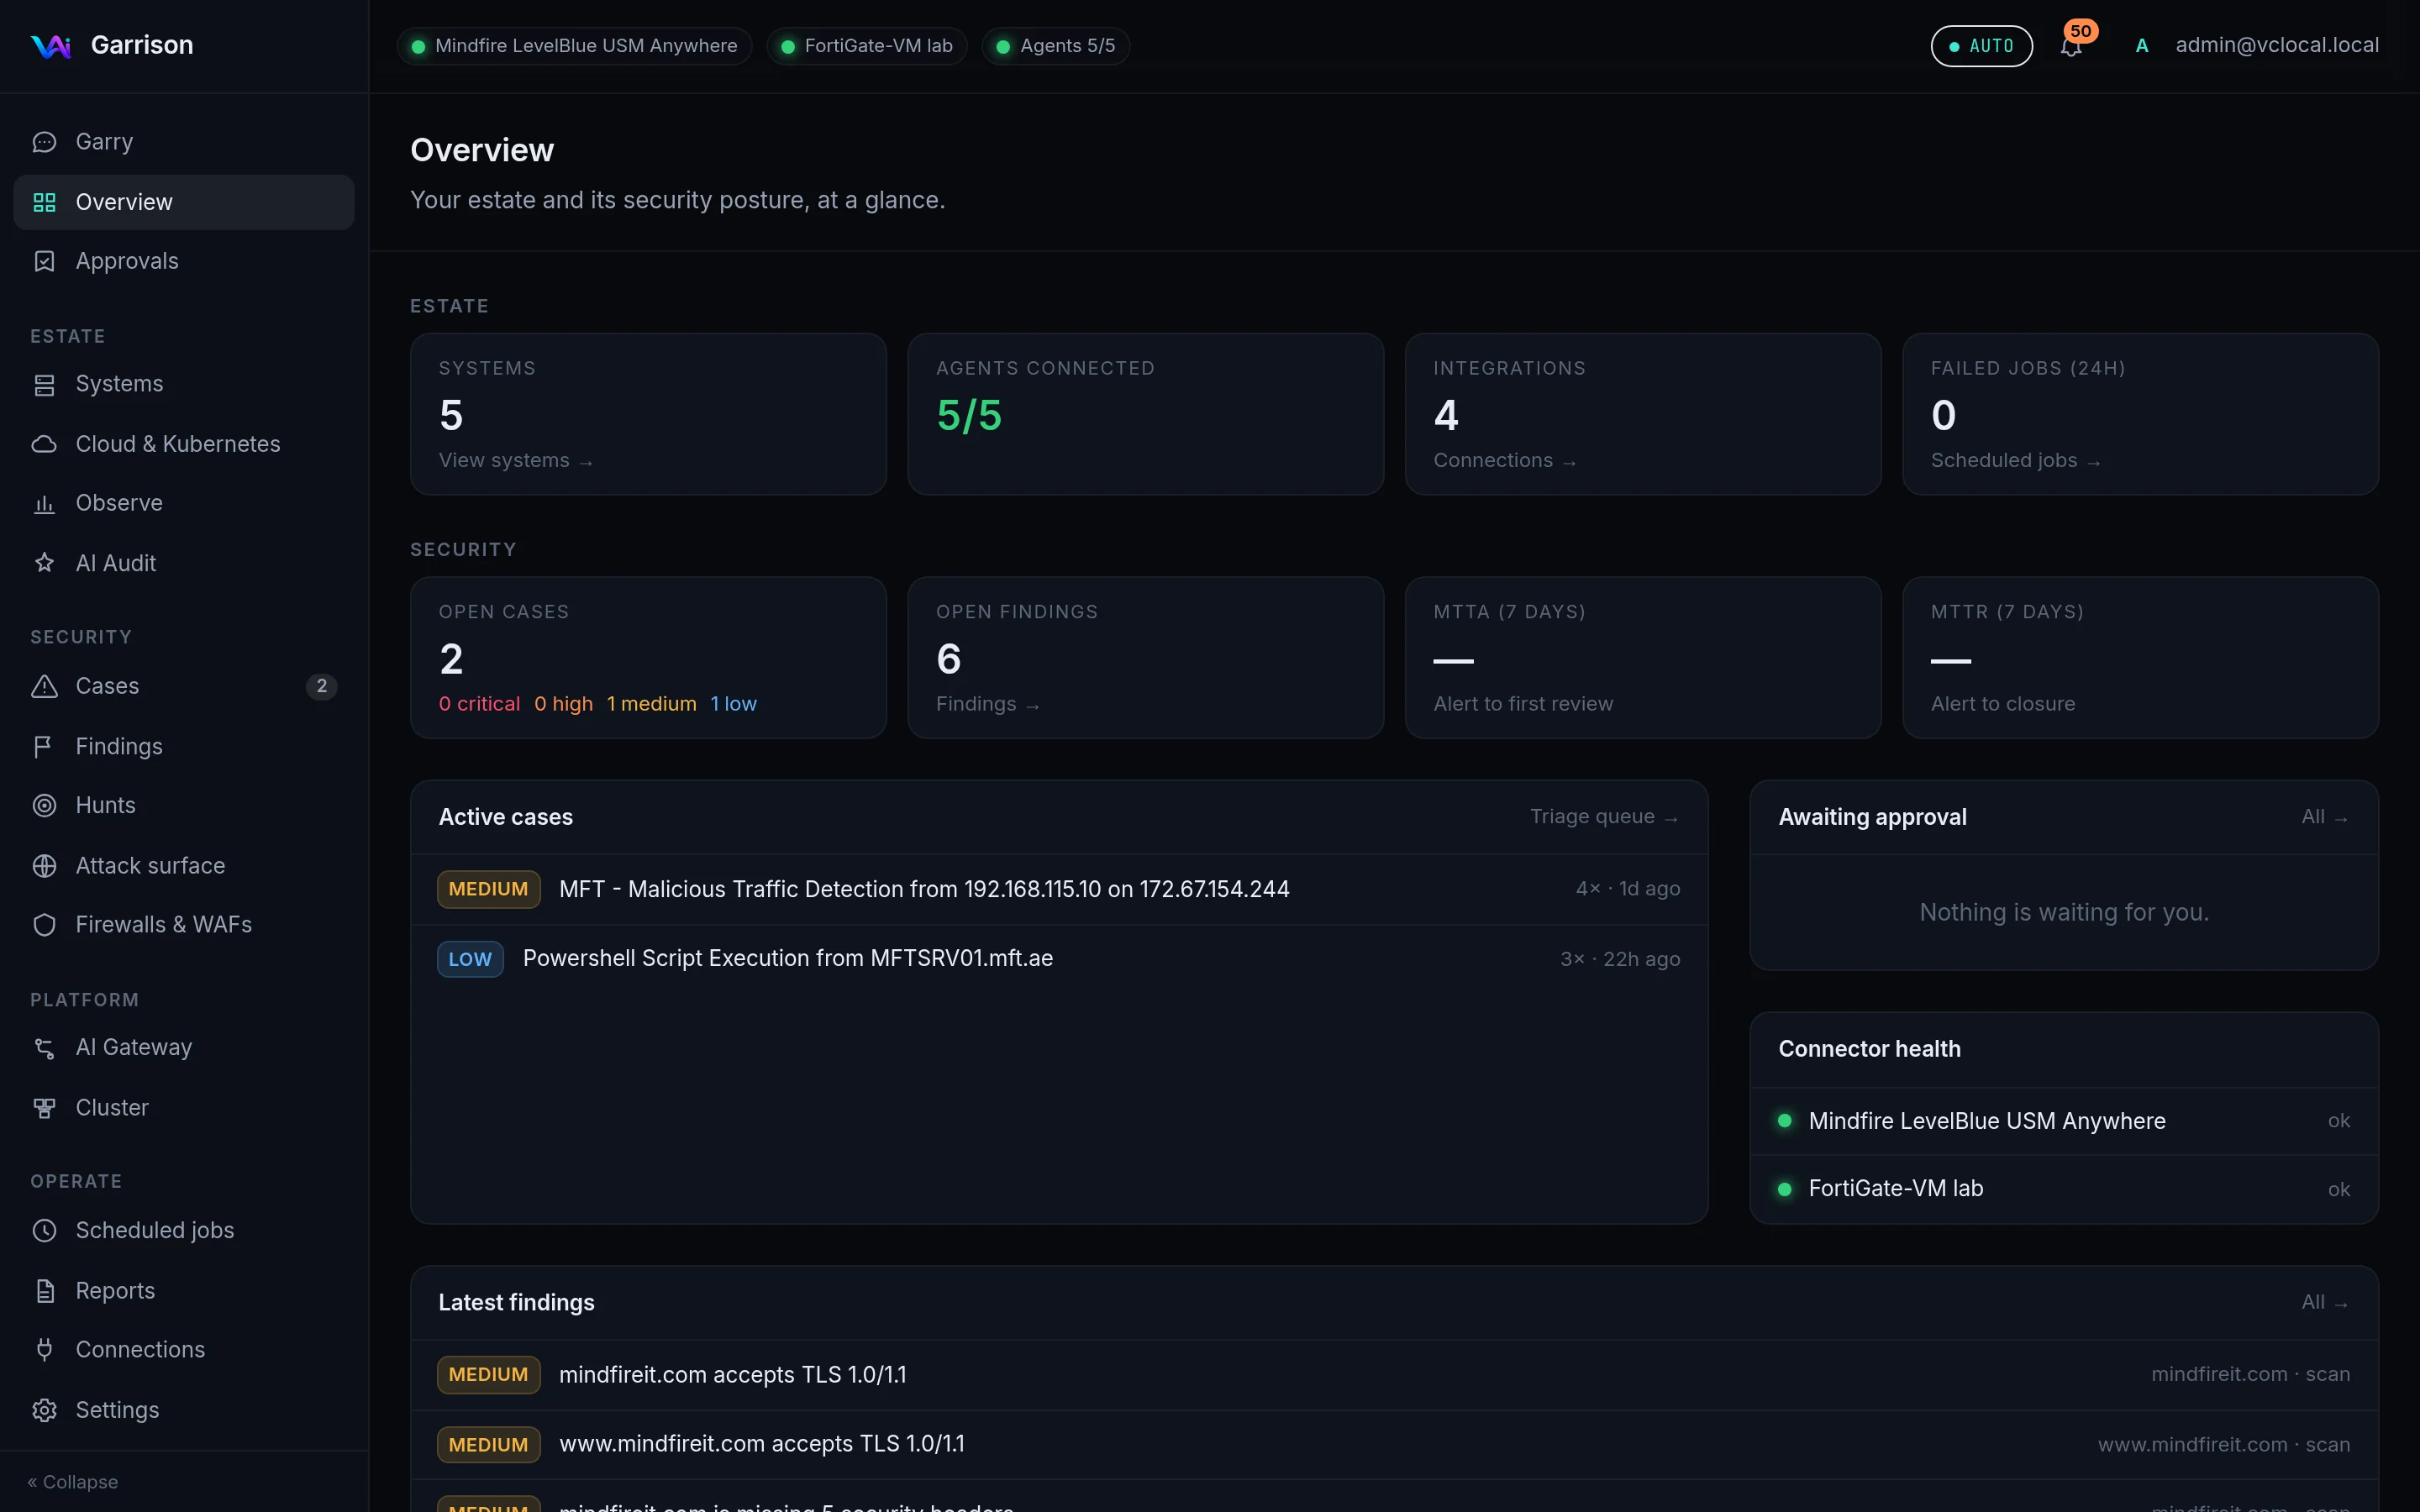Open All link in Latest findings panel
Screen dimensions: 2420x1512
[x=2325, y=1302]
